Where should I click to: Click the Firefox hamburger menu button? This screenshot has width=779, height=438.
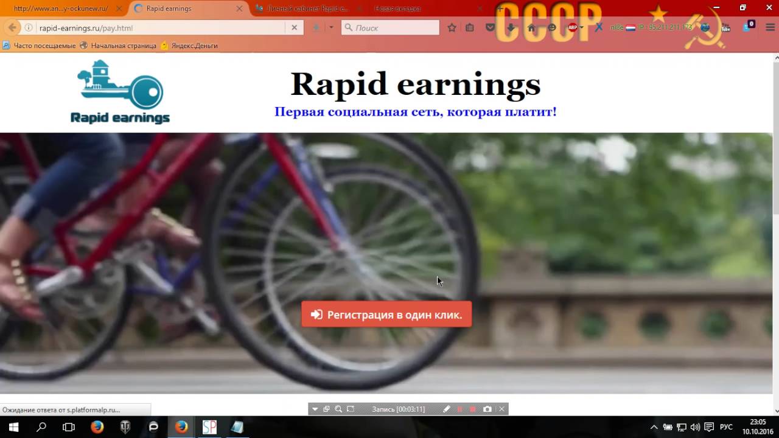click(x=770, y=27)
